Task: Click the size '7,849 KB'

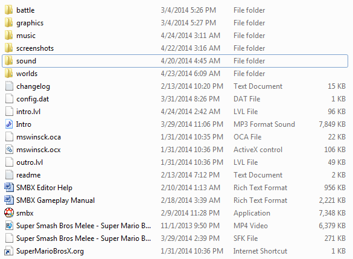Action: click(332, 124)
